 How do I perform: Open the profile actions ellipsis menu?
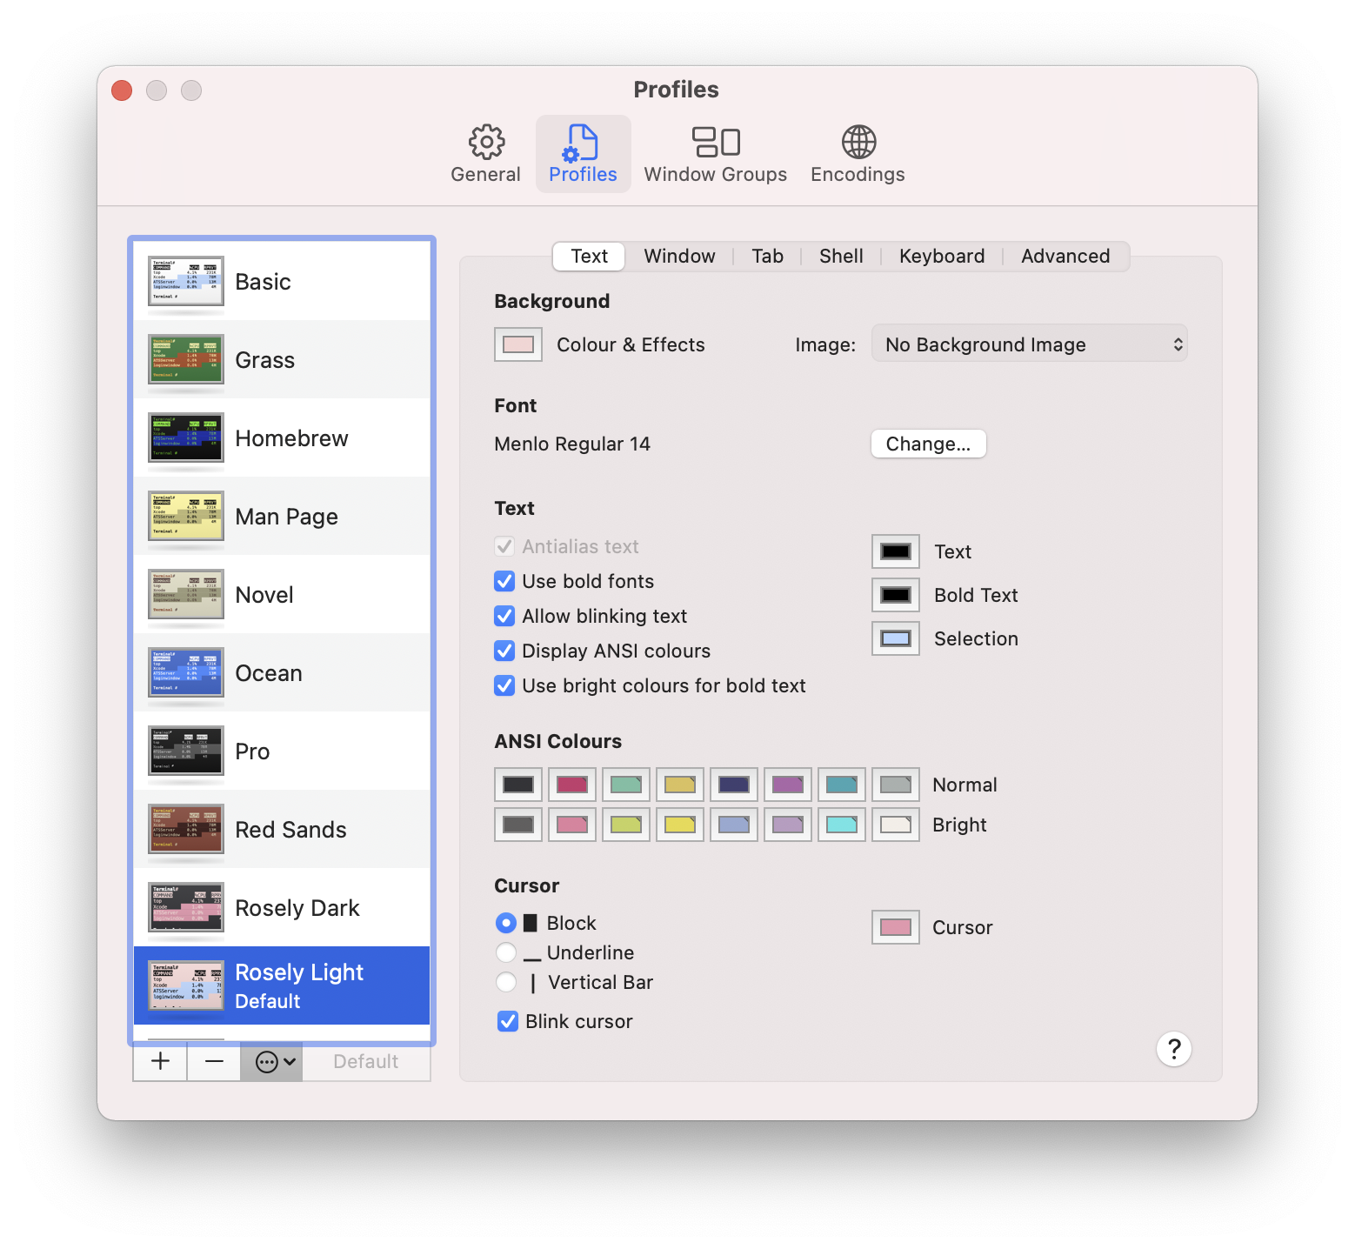(x=270, y=1061)
